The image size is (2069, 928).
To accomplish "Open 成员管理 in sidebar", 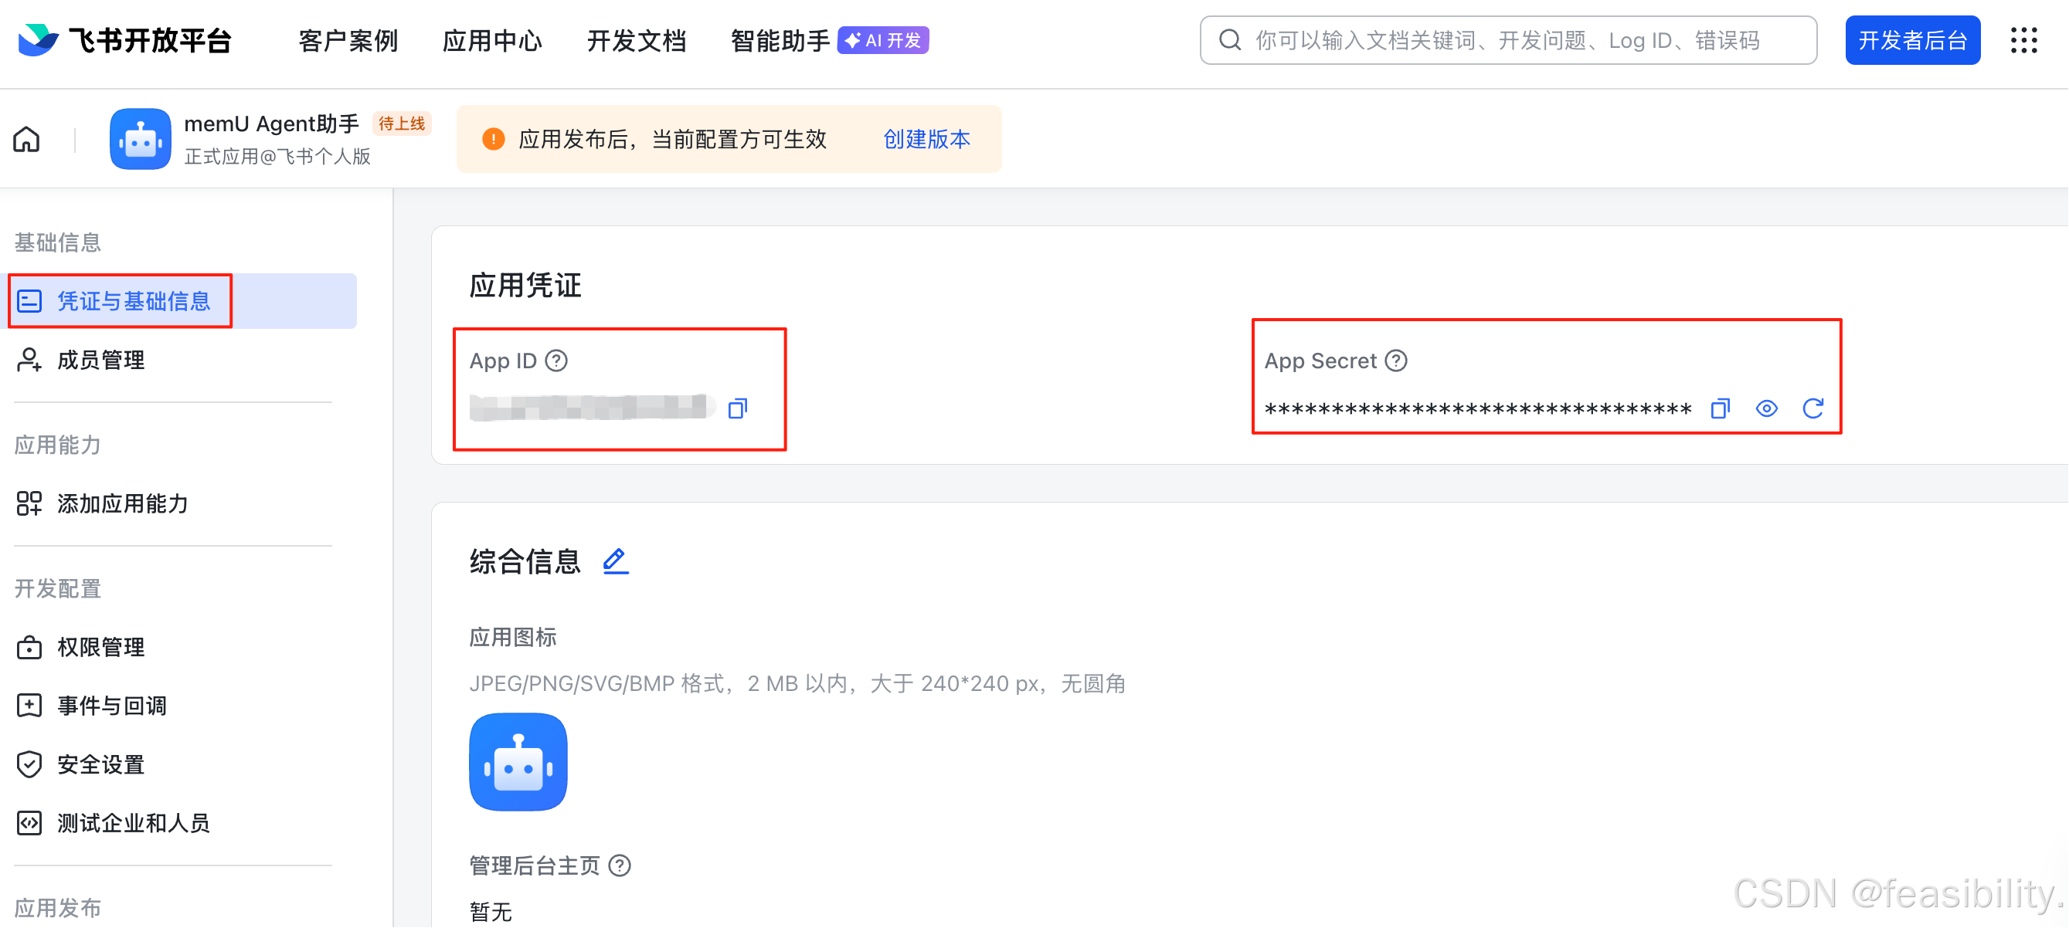I will tap(100, 360).
